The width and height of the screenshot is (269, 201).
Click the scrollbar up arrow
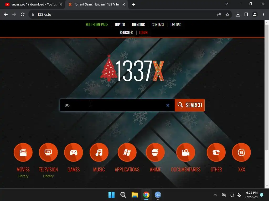267,22
